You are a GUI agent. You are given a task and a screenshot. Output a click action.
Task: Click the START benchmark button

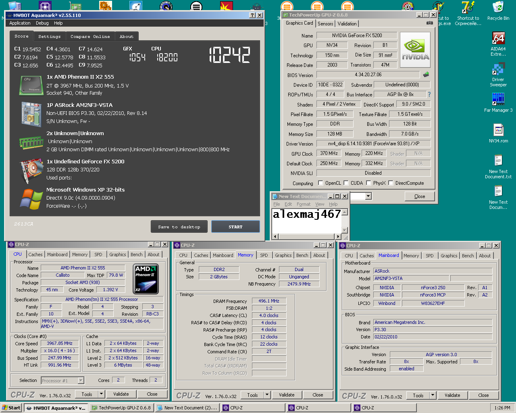click(x=235, y=227)
